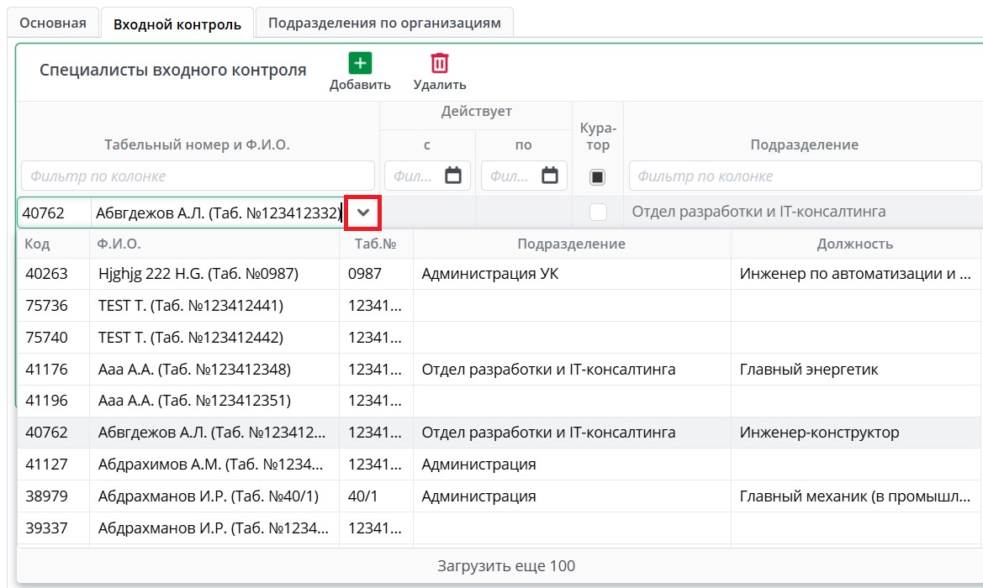Check the Куратор checkbox in row 40762
The image size is (983, 588).
(598, 213)
